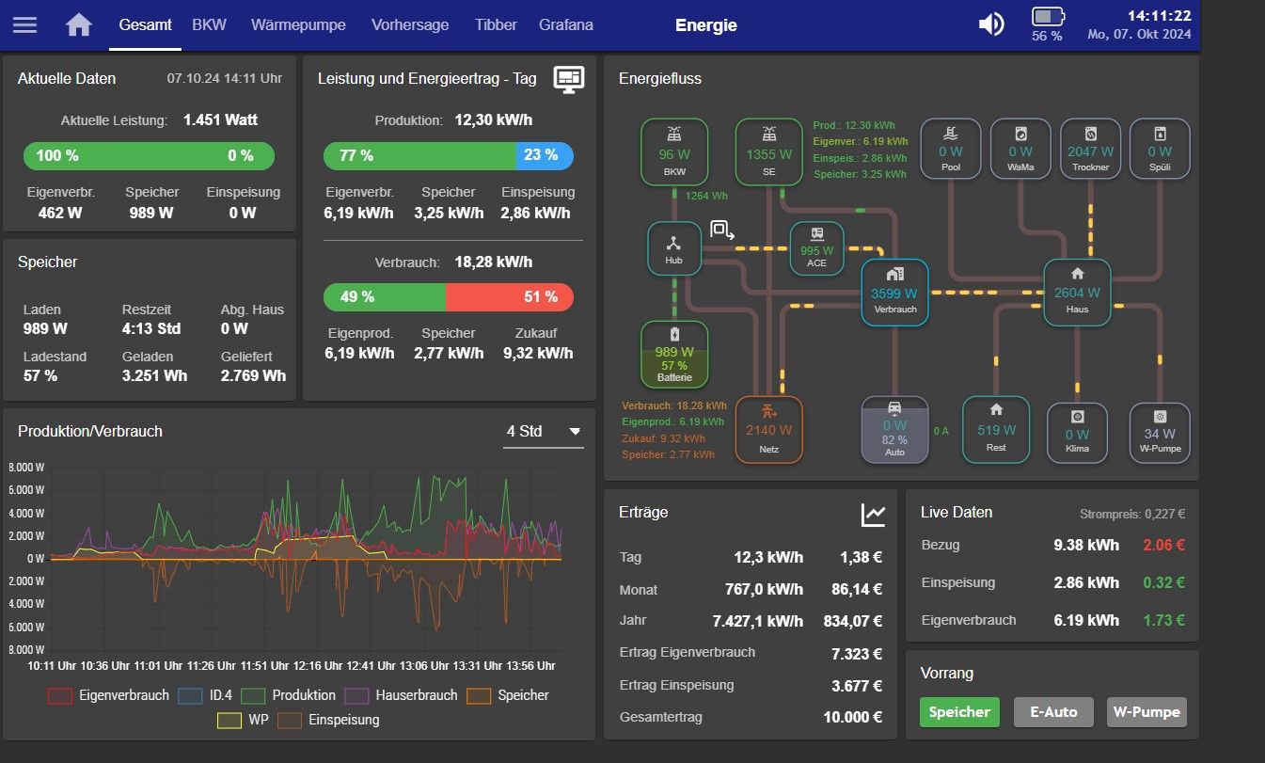1265x763 pixels.
Task: Open the chart icon in Erträge panel
Action: pos(873,514)
